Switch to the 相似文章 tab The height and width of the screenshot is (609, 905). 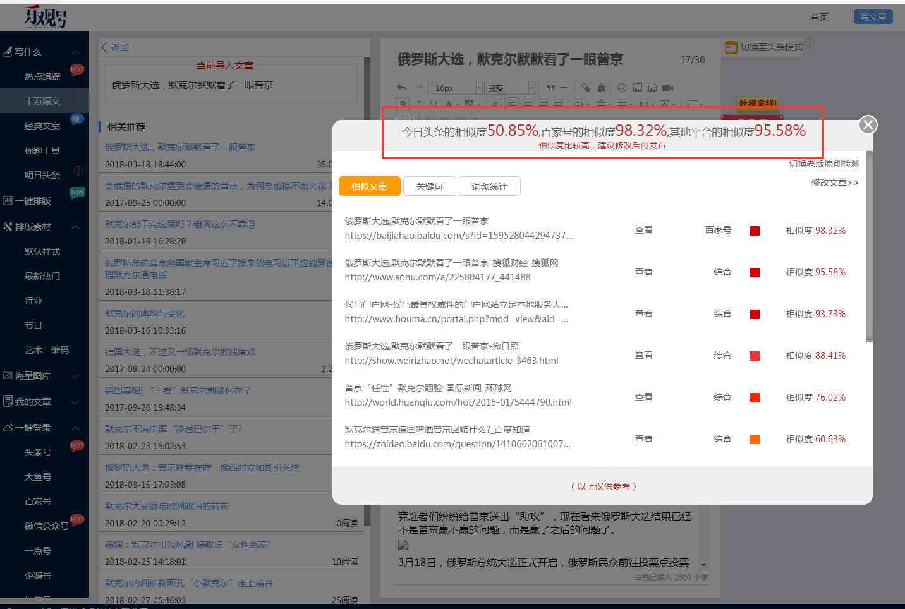pyautogui.click(x=369, y=186)
